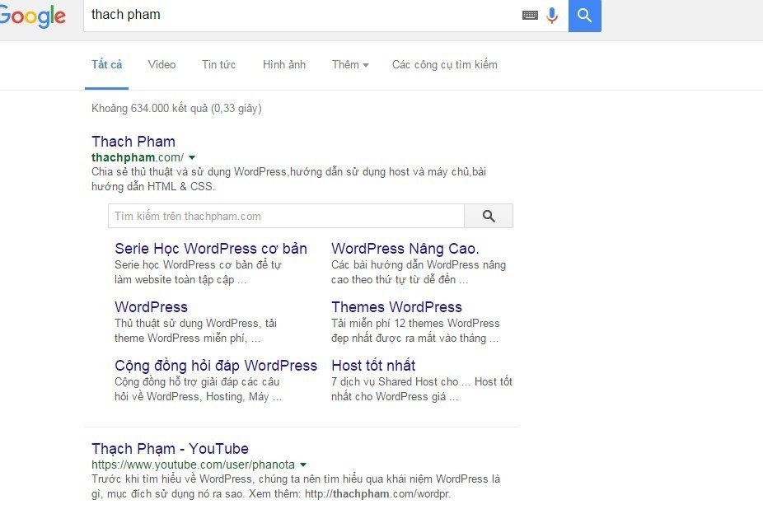Click the 'Thủ thuật sử dụng WordPress, tải' description

pyautogui.click(x=195, y=331)
